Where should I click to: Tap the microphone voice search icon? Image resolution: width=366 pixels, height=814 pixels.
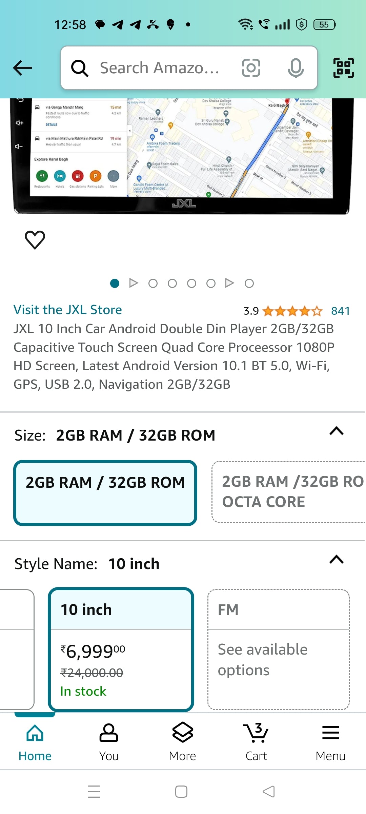tap(296, 68)
